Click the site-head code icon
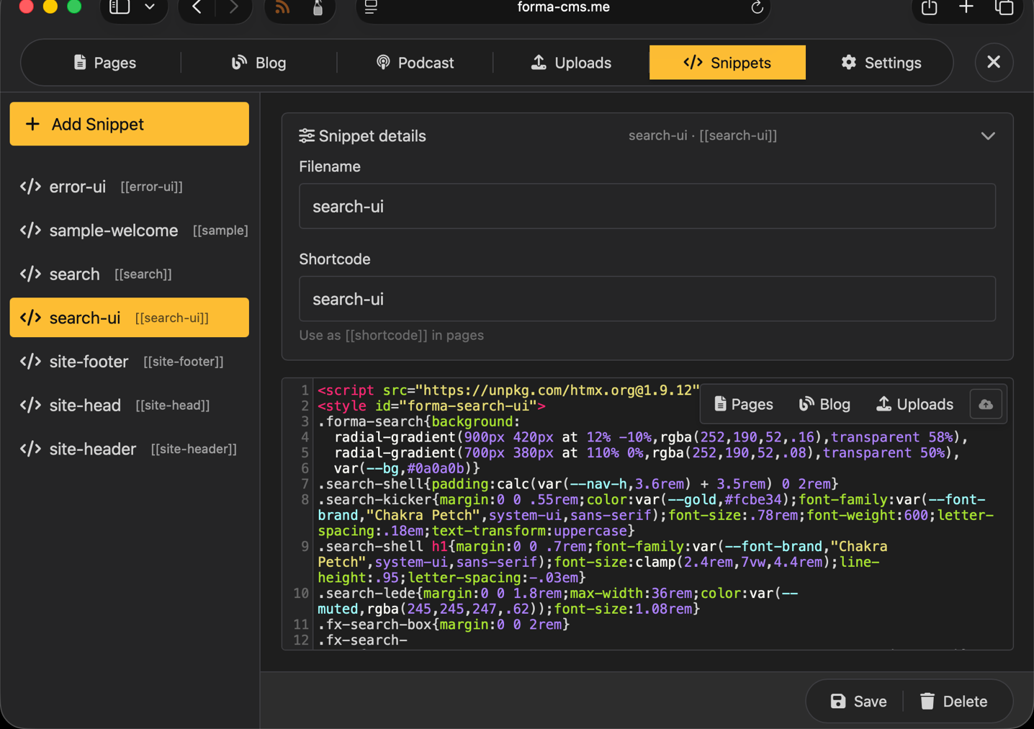Screen dimensions: 1034x729 [x=30, y=405]
